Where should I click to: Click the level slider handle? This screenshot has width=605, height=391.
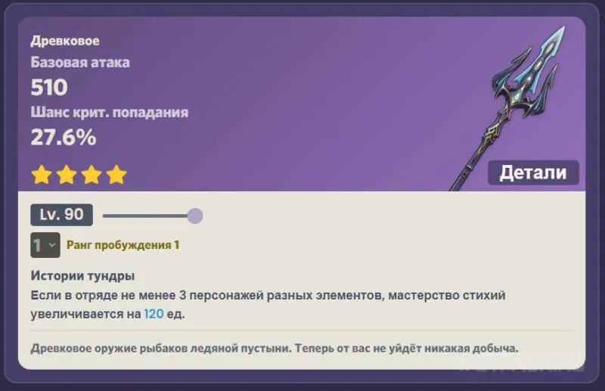195,216
